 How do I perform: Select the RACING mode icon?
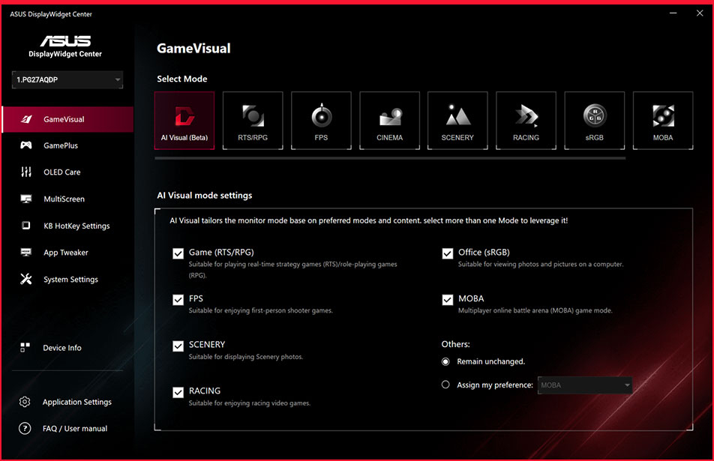pos(526,120)
